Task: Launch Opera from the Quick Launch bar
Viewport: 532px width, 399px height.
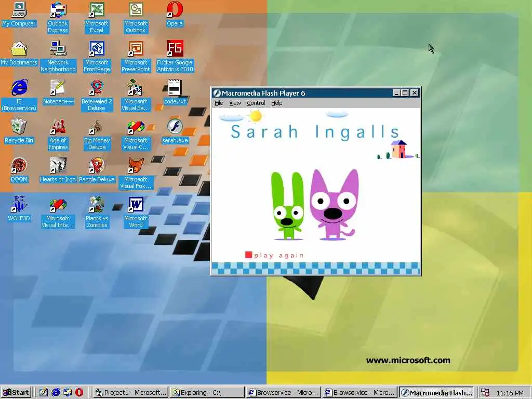Action: pos(79,393)
